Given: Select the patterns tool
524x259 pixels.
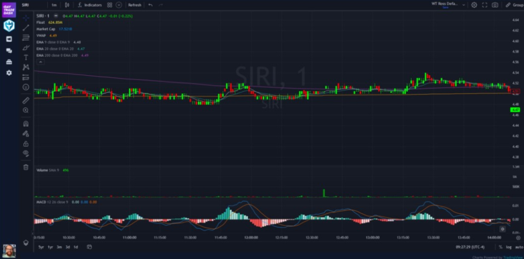Looking at the screenshot, I should (26, 67).
